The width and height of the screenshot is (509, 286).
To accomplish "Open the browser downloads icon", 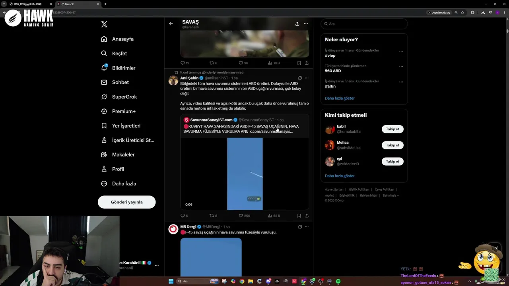I will 483,12.
